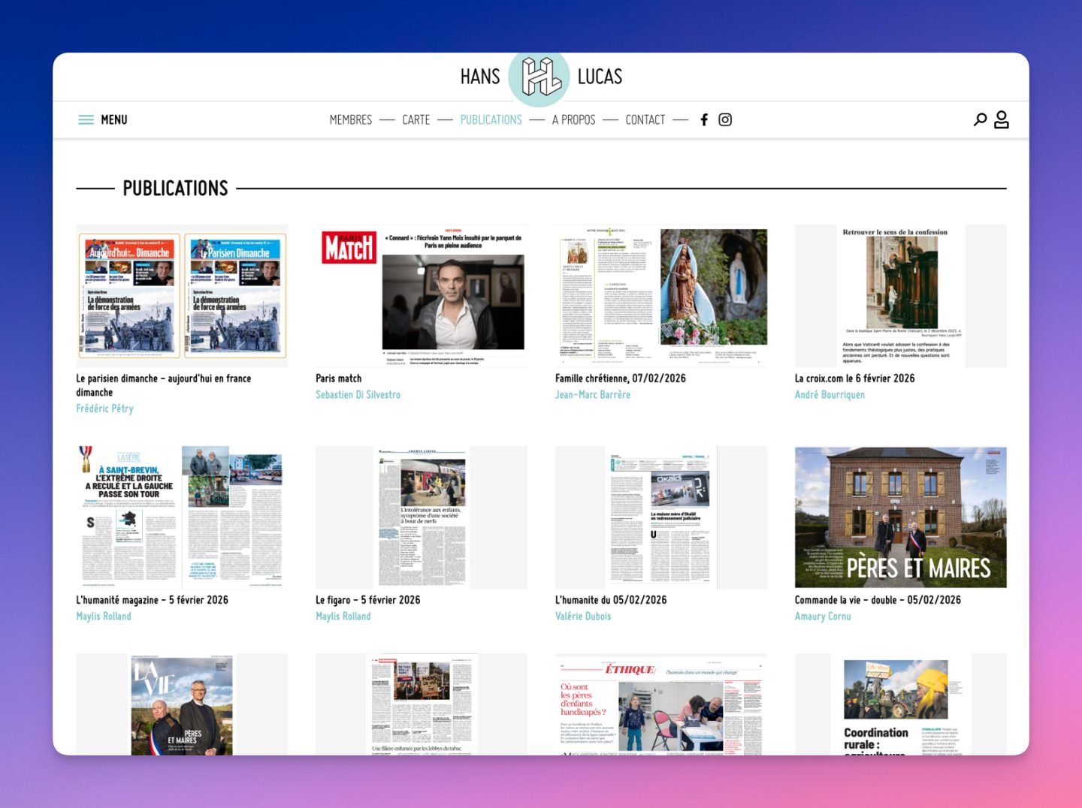Open Maylis Rolland link under L'humanité magazine
Screen dimensions: 1082x808
click(x=104, y=616)
